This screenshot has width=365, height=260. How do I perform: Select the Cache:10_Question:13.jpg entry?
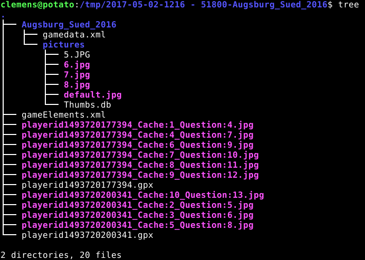pos(143,195)
